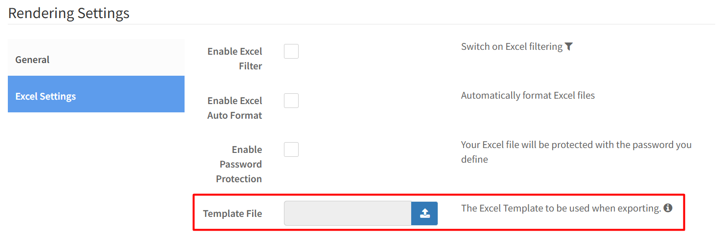Click the info icon after Excel Template description
This screenshot has width=726, height=234.
click(x=668, y=208)
